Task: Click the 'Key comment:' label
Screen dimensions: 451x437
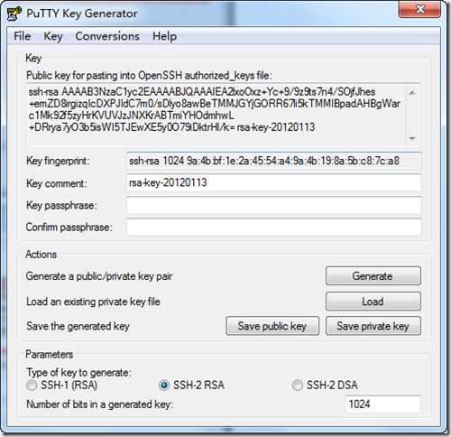Action: click(x=57, y=183)
